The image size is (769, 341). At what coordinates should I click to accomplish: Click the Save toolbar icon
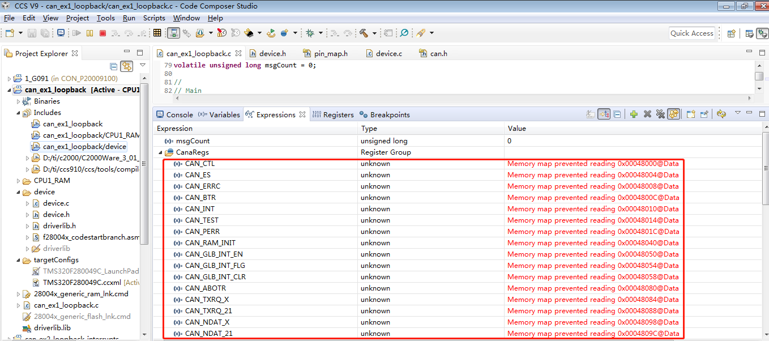tap(32, 33)
